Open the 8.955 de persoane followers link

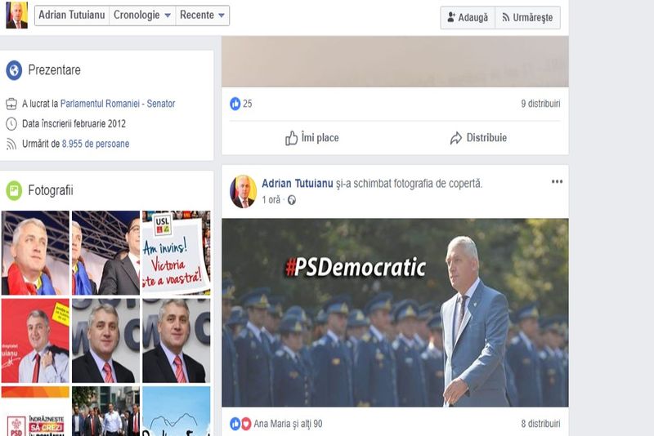95,144
